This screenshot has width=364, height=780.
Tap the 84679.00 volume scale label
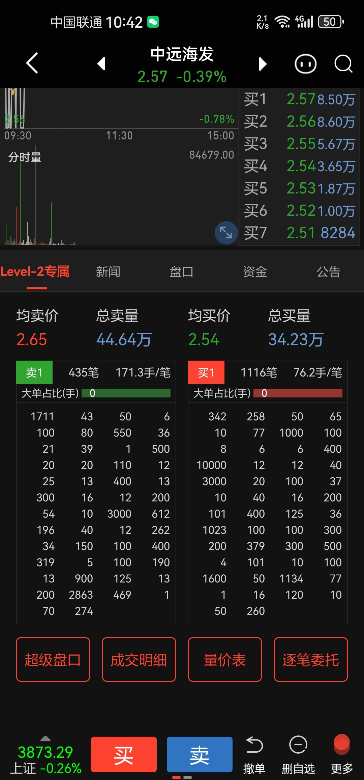click(x=212, y=155)
